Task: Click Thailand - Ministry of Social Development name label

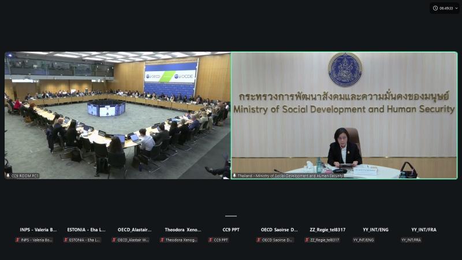Action: 290,176
